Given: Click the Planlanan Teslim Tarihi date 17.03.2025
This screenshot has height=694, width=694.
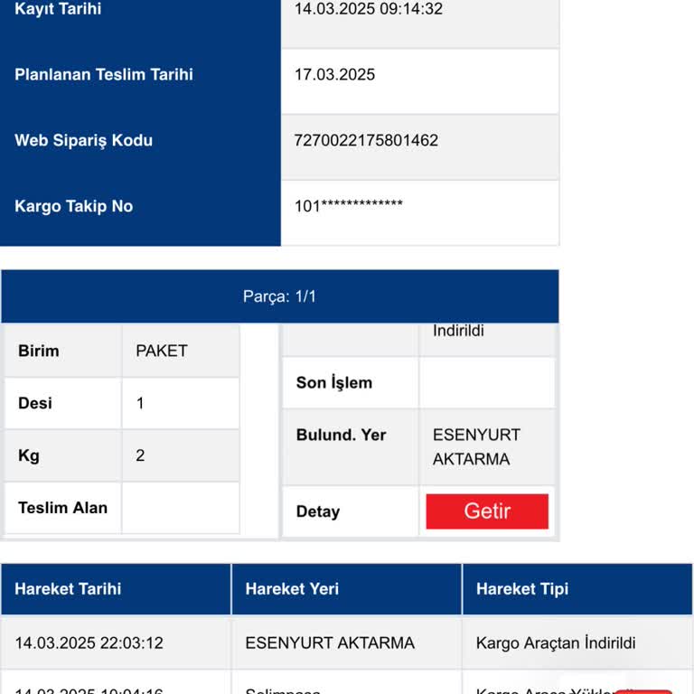Looking at the screenshot, I should point(334,74).
